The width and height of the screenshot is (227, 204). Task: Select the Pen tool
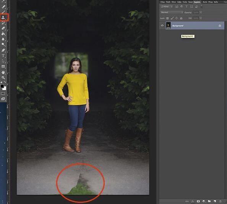point(3,50)
